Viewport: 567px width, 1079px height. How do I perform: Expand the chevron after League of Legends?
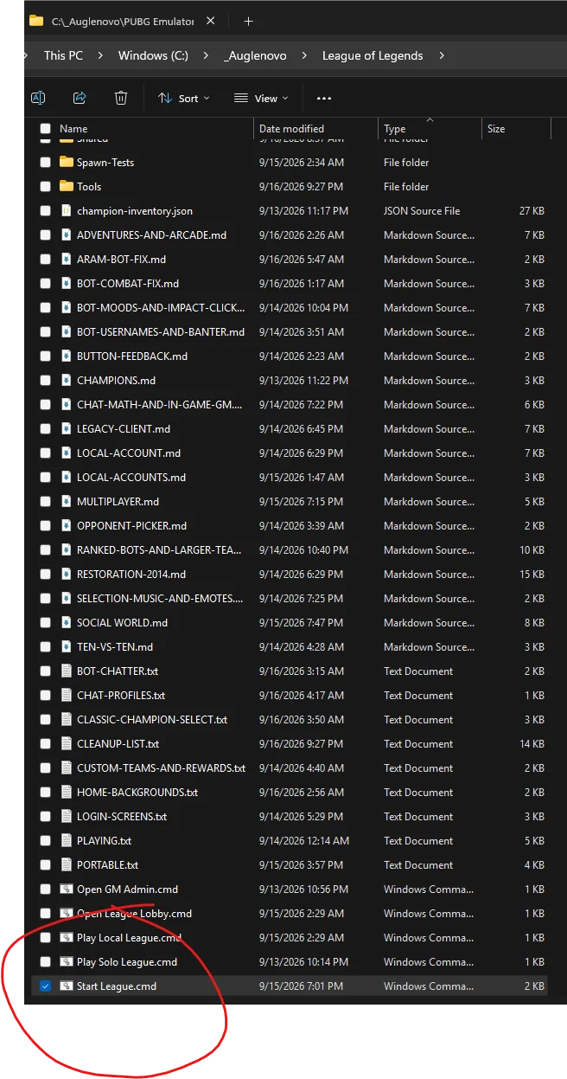[x=442, y=55]
